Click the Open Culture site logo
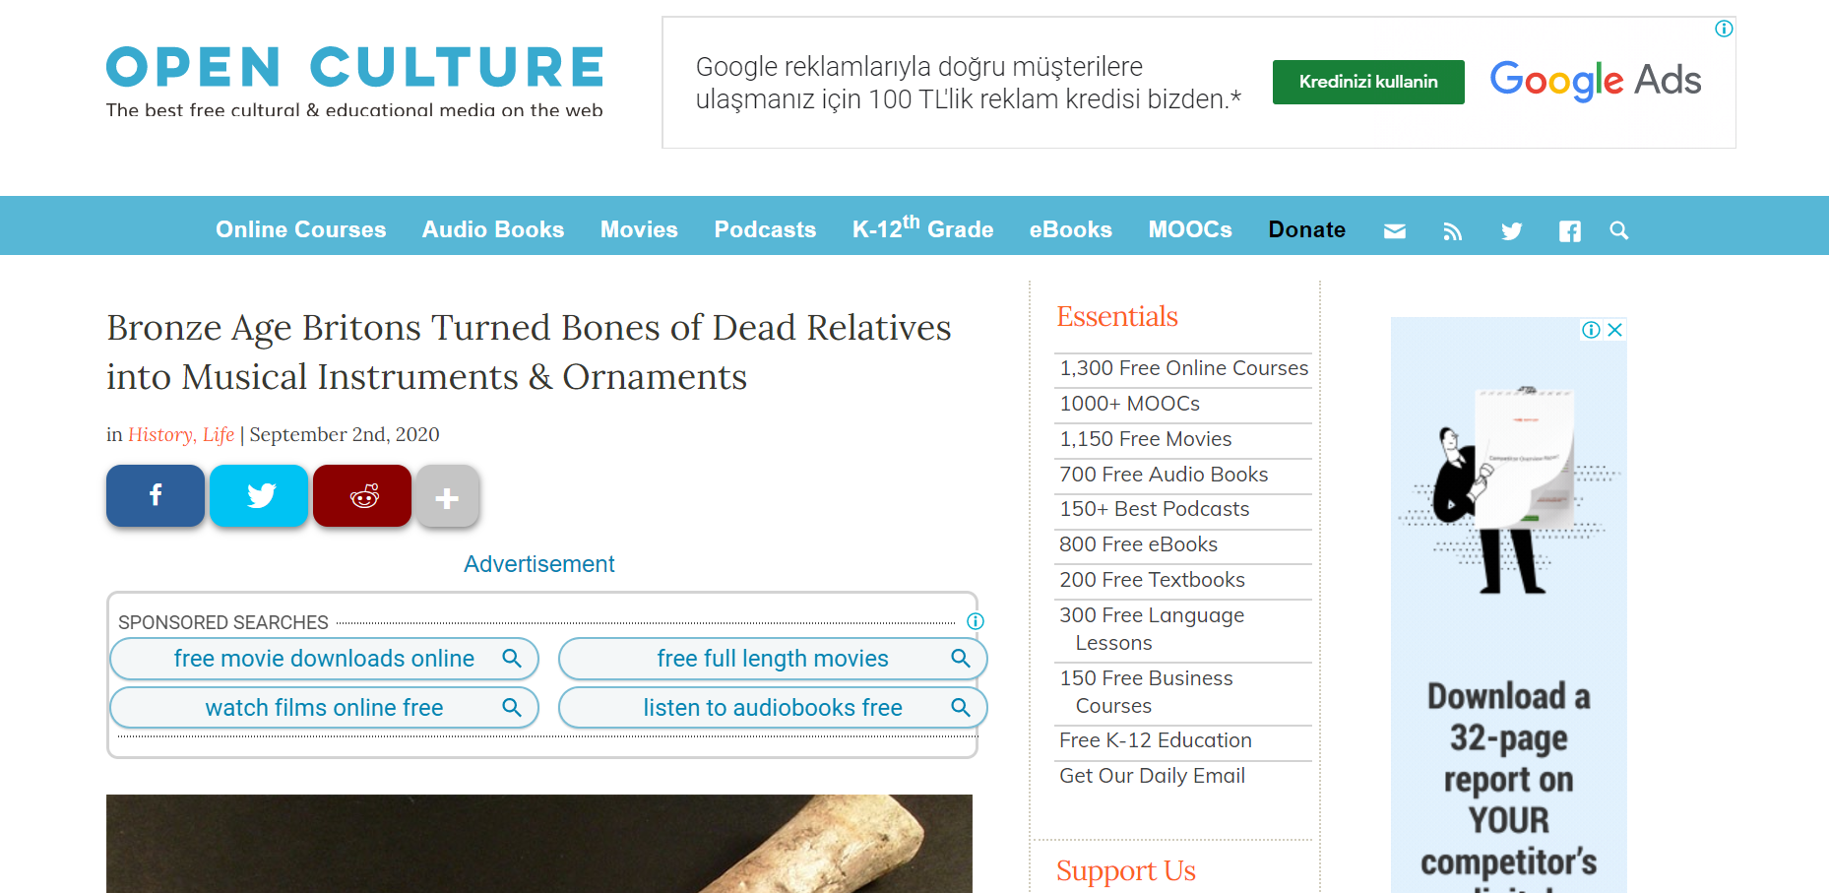 (x=354, y=81)
